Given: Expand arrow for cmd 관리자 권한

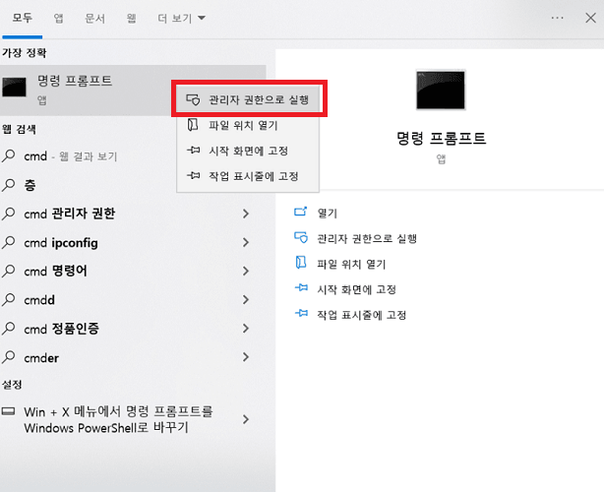Looking at the screenshot, I should [246, 214].
